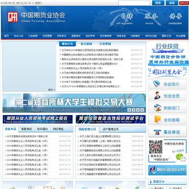Switch to 资产管理业务 tab
189x189 pixels.
[111, 129]
